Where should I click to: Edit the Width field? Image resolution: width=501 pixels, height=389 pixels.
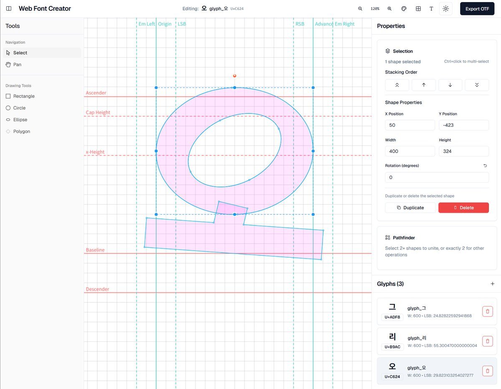point(410,151)
